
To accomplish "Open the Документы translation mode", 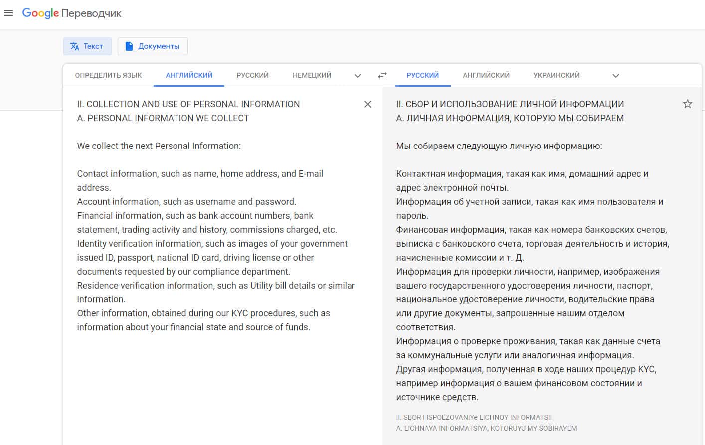I will (x=153, y=46).
